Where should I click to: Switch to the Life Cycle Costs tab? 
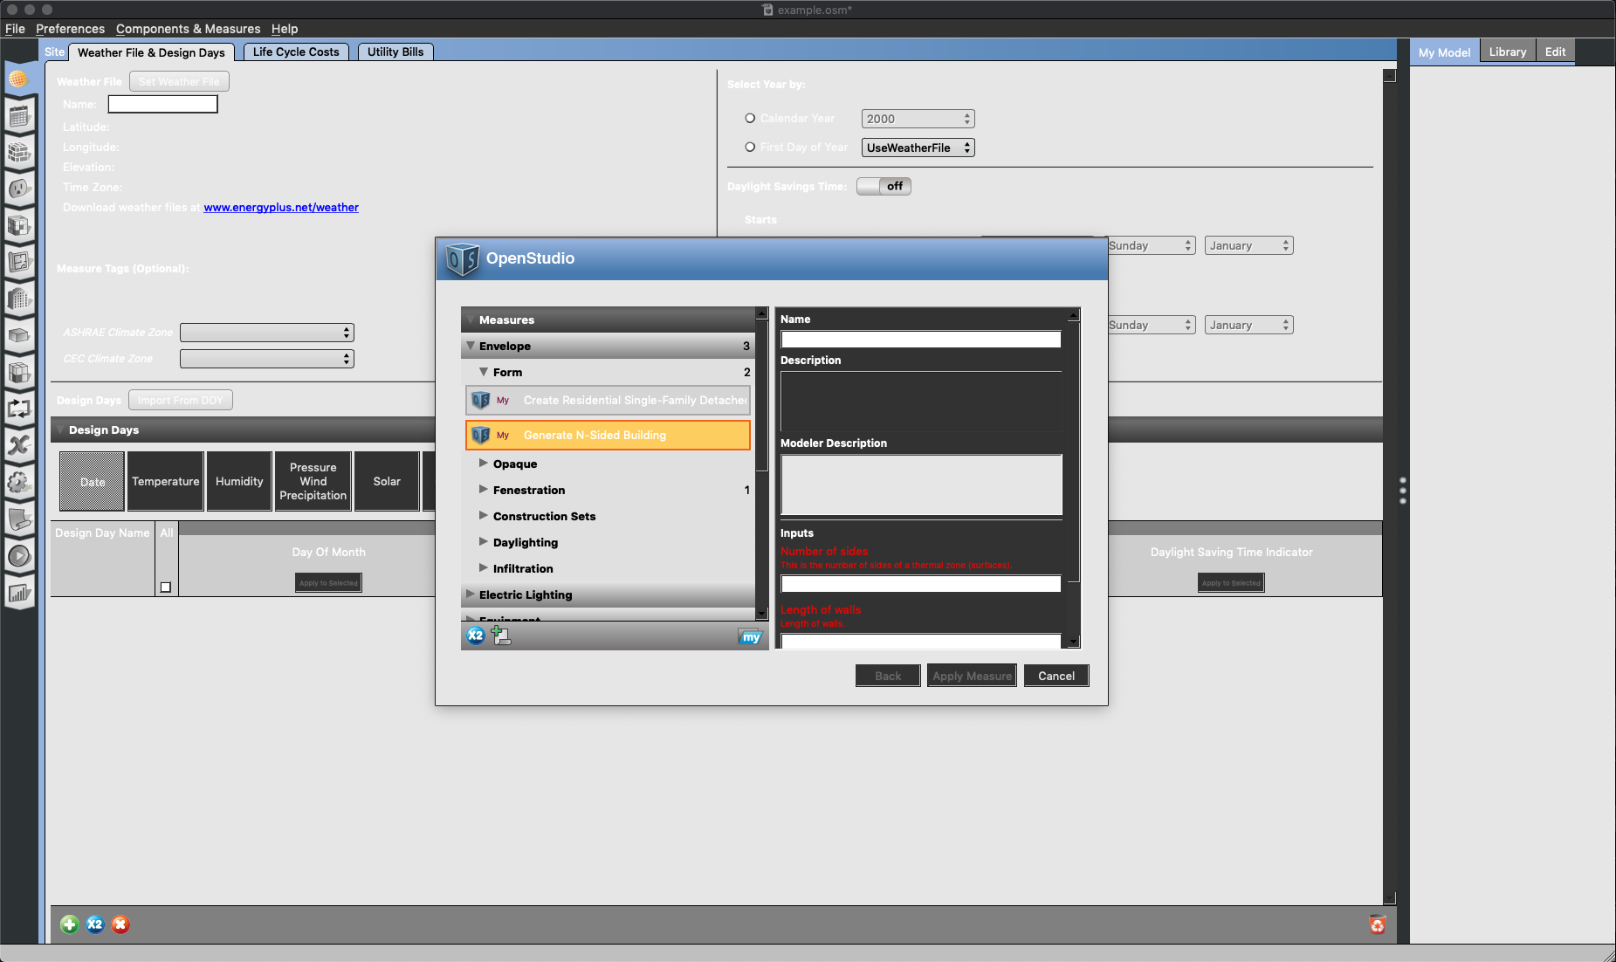pos(296,52)
